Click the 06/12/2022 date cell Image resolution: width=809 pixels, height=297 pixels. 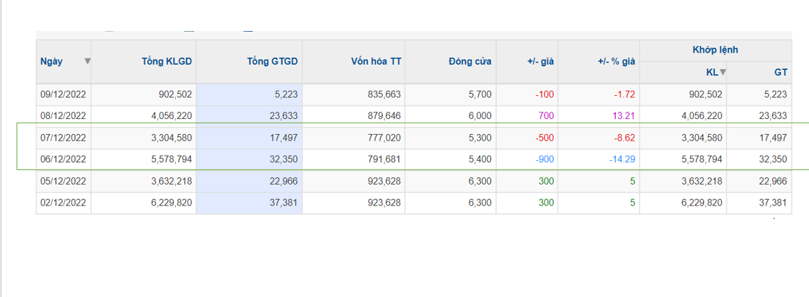[x=63, y=159]
